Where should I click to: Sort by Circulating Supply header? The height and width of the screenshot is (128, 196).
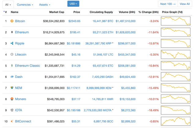pyautogui.click(x=101, y=12)
